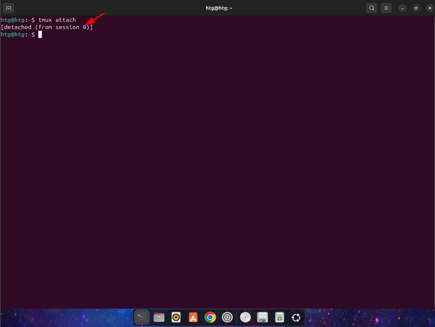Open terminal search
This screenshot has height=327, width=435.
pyautogui.click(x=372, y=8)
